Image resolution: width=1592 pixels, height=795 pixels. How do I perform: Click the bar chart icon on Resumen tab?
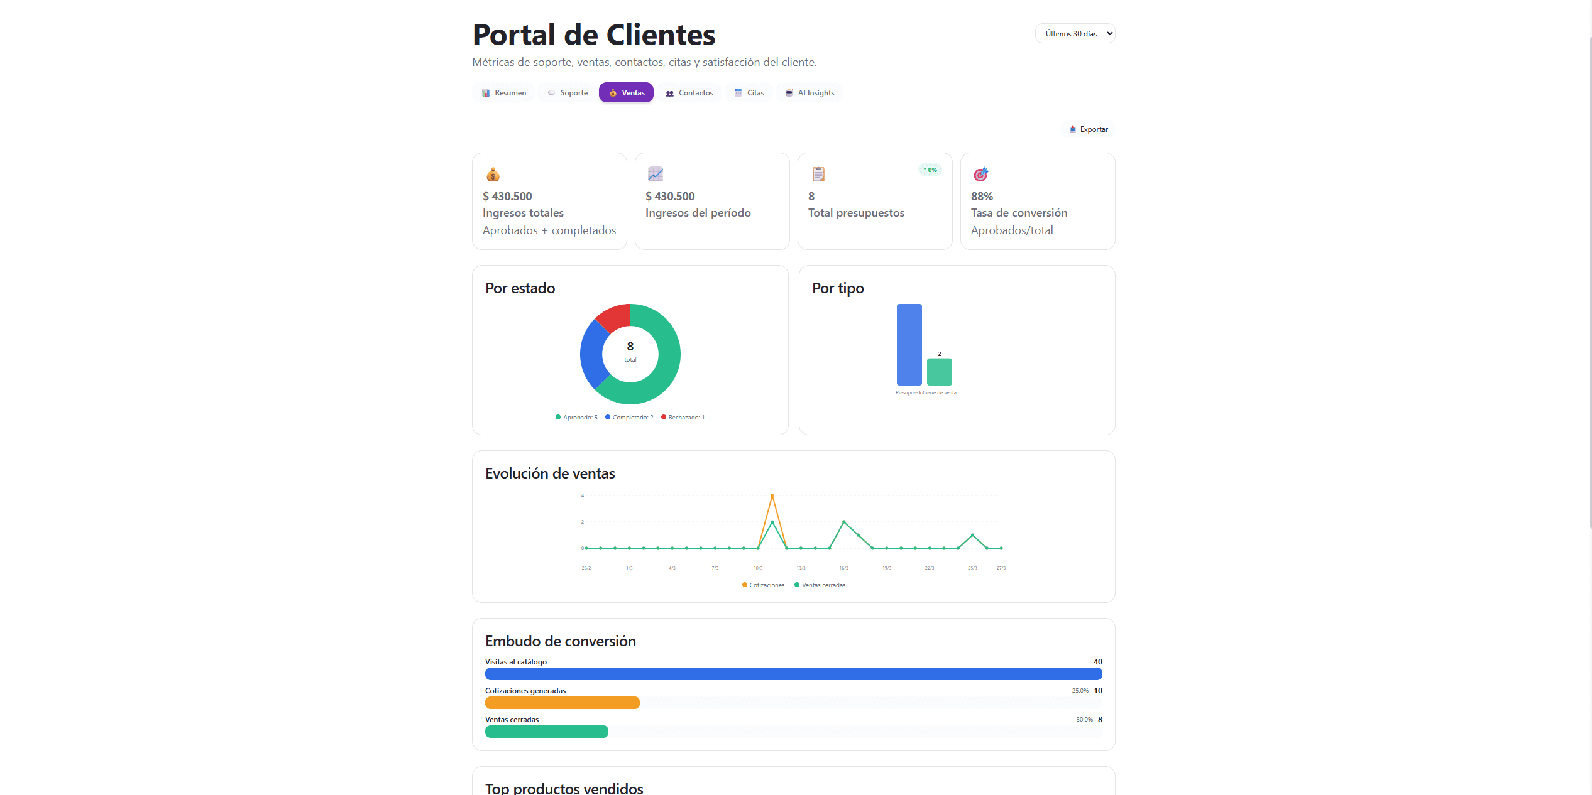[485, 92]
